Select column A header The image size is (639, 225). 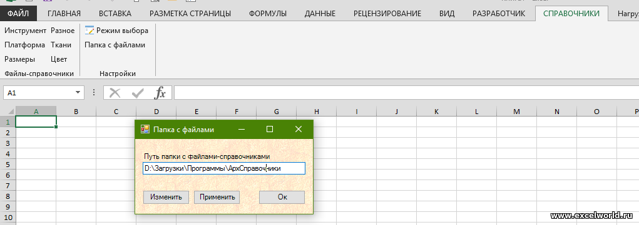pyautogui.click(x=36, y=112)
